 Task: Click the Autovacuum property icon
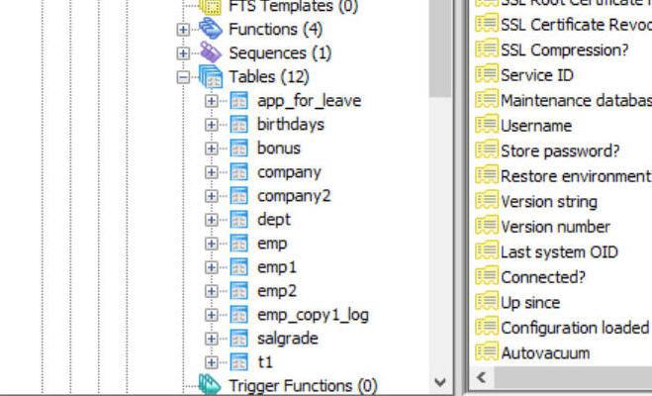click(486, 352)
